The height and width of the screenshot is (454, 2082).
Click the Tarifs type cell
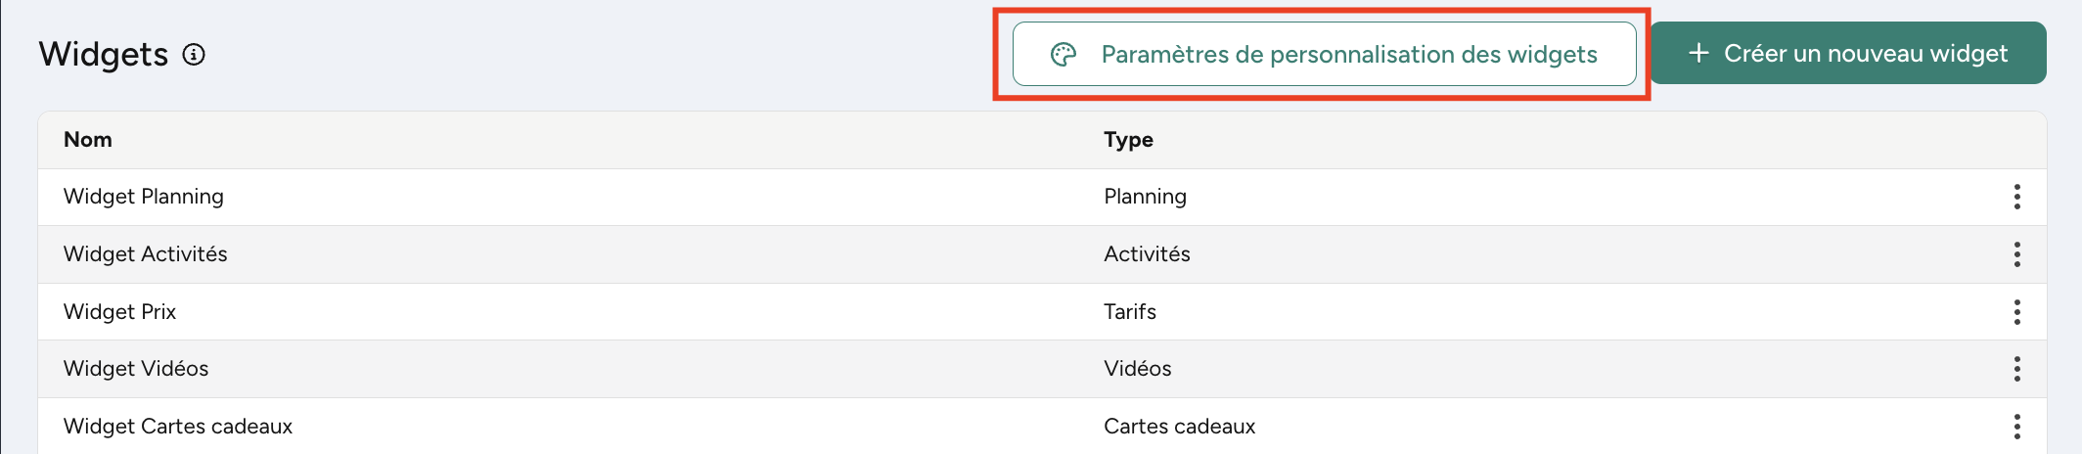[x=1130, y=312]
